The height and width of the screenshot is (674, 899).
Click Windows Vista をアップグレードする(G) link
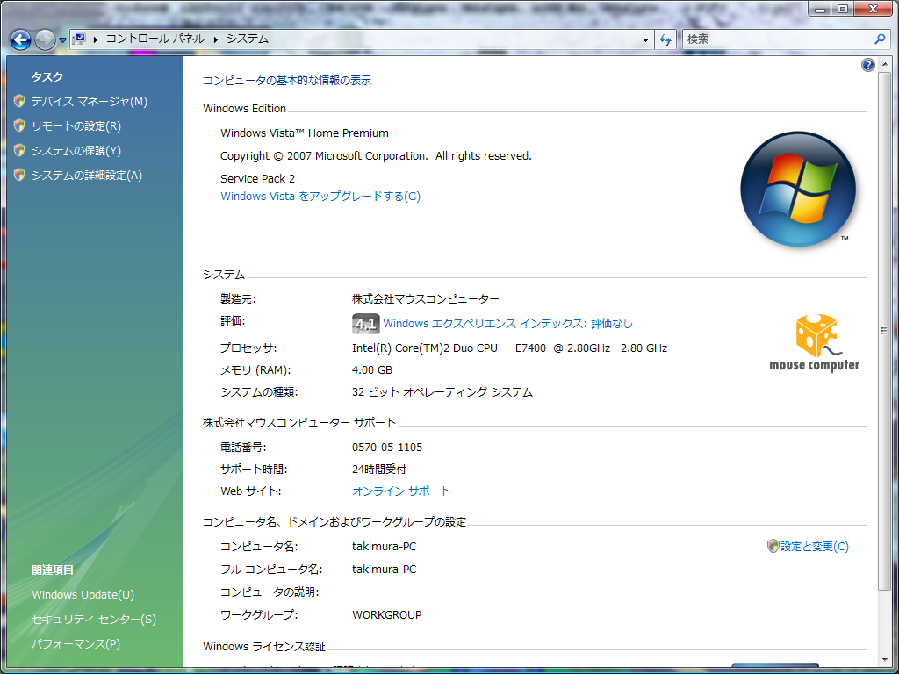coord(320,196)
